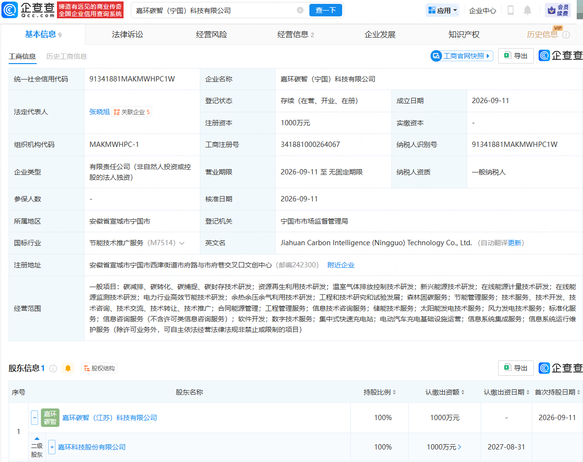Viewport: 583px width, 462px height.
Task: Collapse the 嘉环碳智（江苏） shareholder row
Action: (34, 418)
